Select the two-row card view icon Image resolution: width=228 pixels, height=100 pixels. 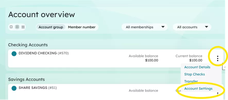17,27
